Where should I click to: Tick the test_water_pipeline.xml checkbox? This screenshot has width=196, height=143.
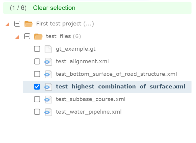click(x=37, y=112)
